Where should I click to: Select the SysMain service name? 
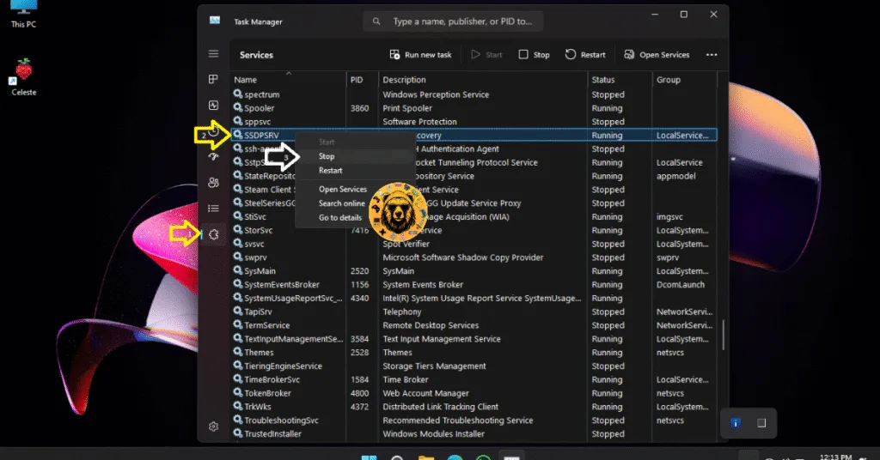point(260,270)
